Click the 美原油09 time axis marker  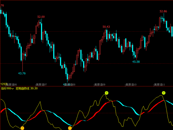(x=100, y=85)
